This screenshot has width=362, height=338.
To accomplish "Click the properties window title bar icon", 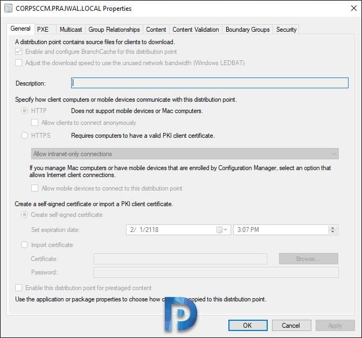I will point(8,8).
